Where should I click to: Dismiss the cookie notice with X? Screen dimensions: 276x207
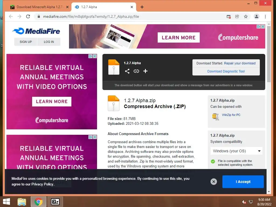tap(214, 182)
